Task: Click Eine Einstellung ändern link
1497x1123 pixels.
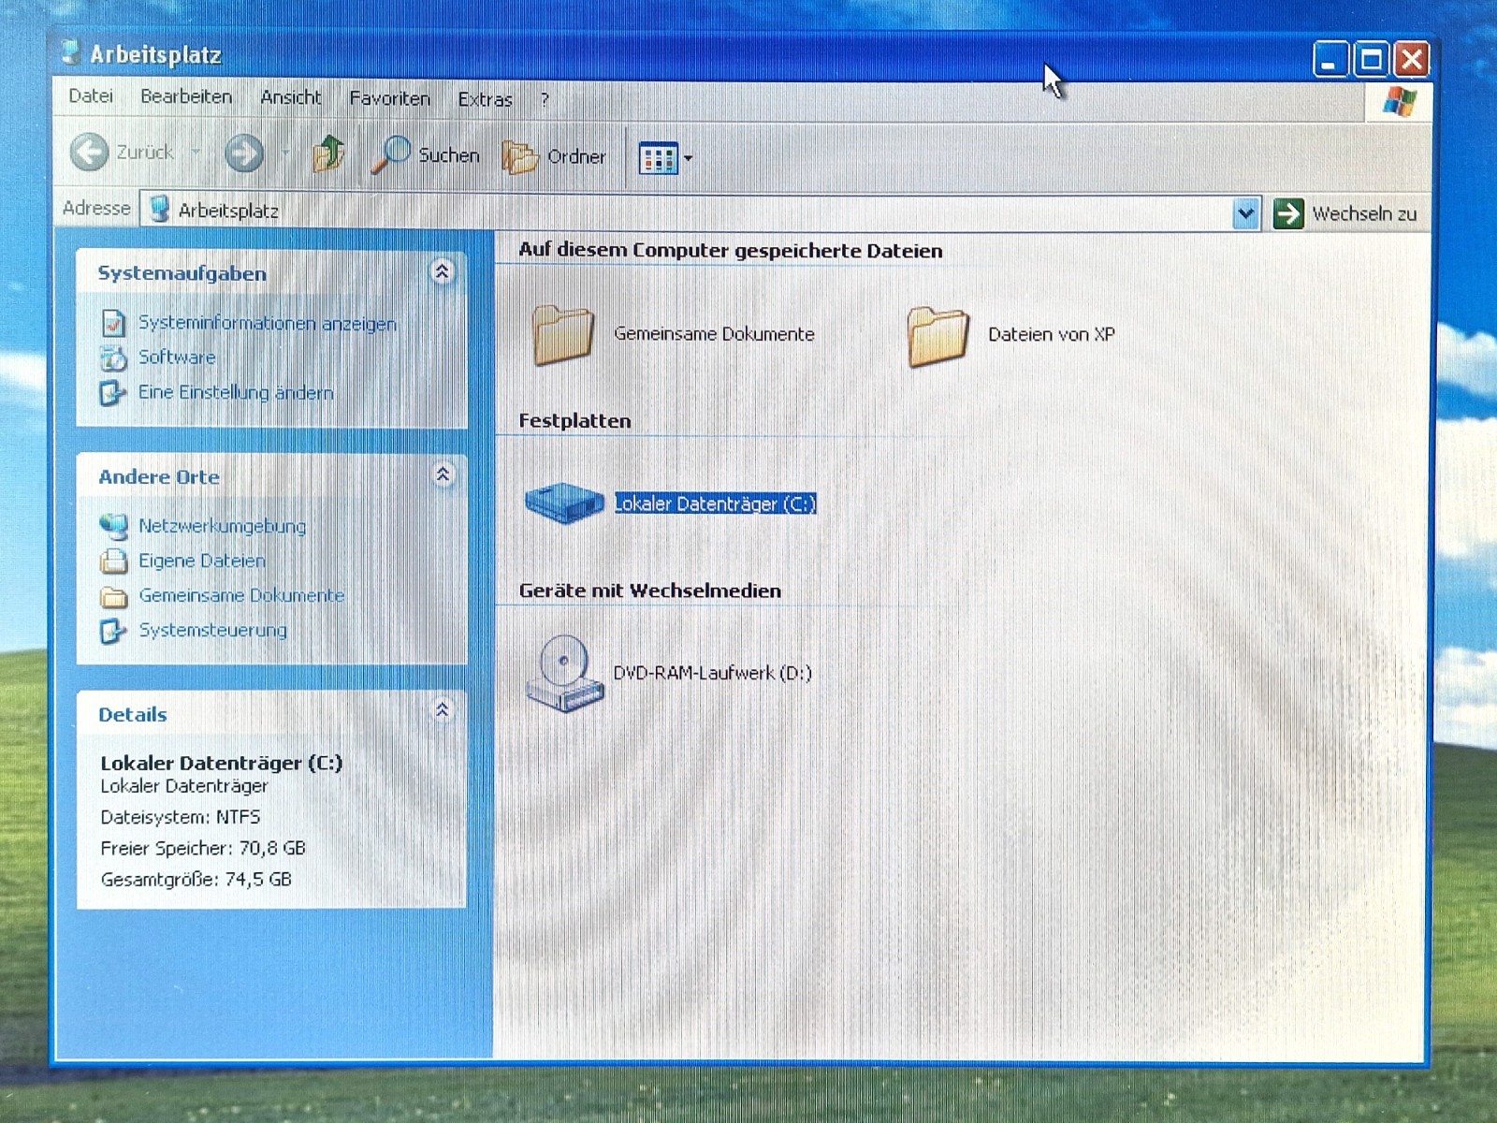Action: (x=236, y=392)
